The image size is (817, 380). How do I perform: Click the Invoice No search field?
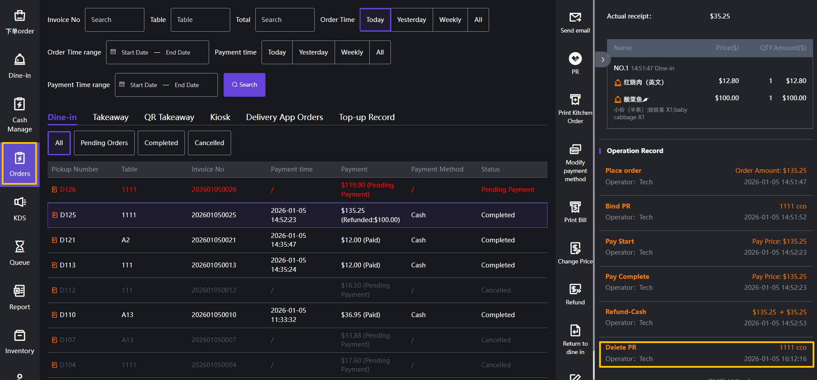(114, 20)
